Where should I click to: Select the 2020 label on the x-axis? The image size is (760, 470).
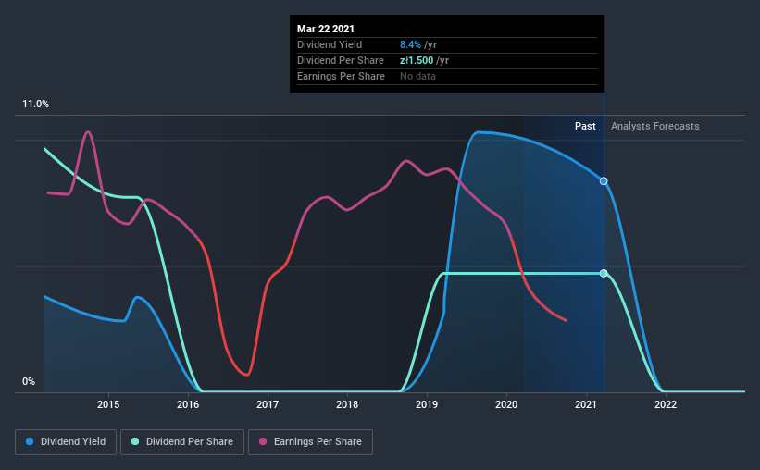click(x=506, y=404)
